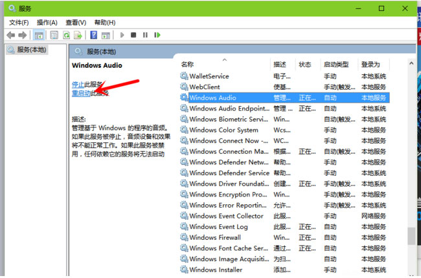This screenshot has height=278, width=421.
Task: Click the Stop Service square icon
Action: click(133, 35)
